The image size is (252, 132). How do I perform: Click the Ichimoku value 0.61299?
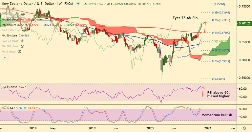80,25
